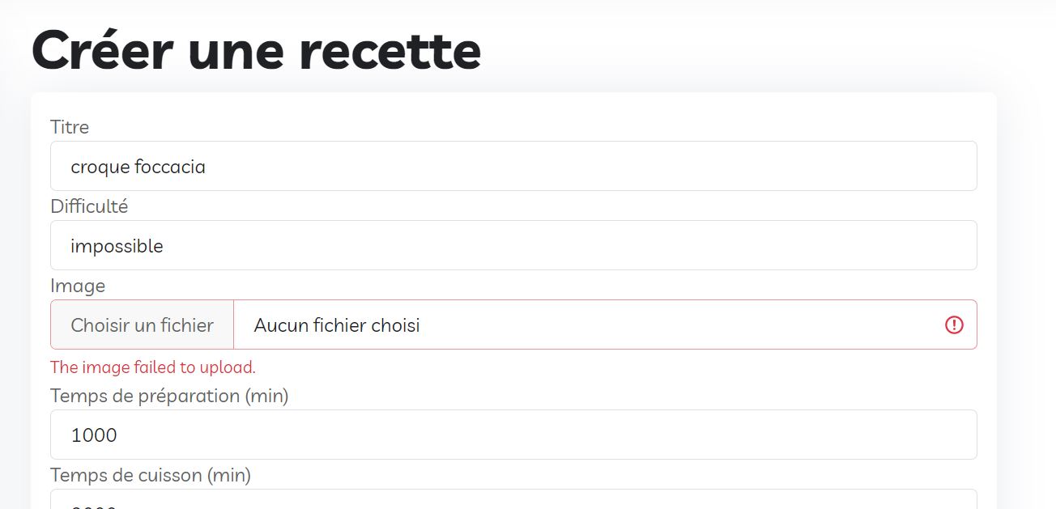
Task: Click the red exclamation error icon
Action: (x=954, y=324)
